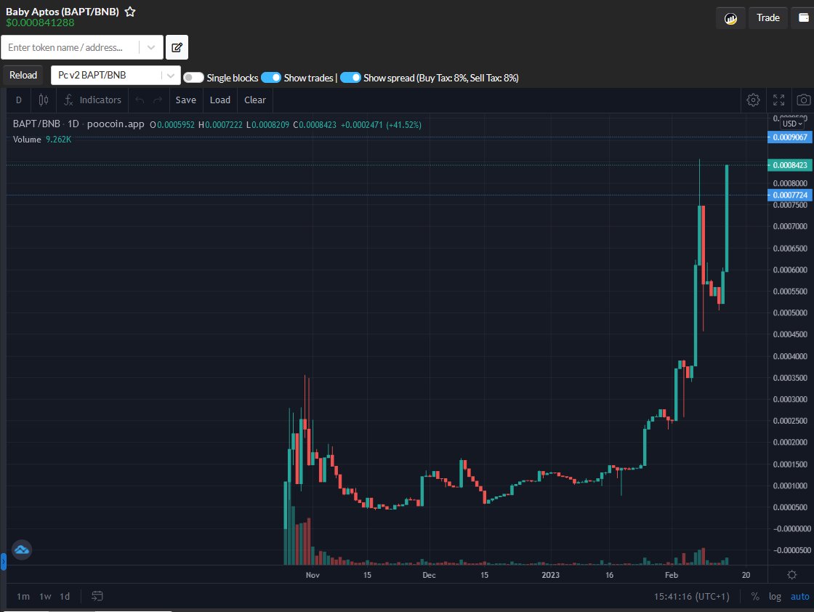
Task: Open the USD currency dropdown
Action: click(x=791, y=124)
